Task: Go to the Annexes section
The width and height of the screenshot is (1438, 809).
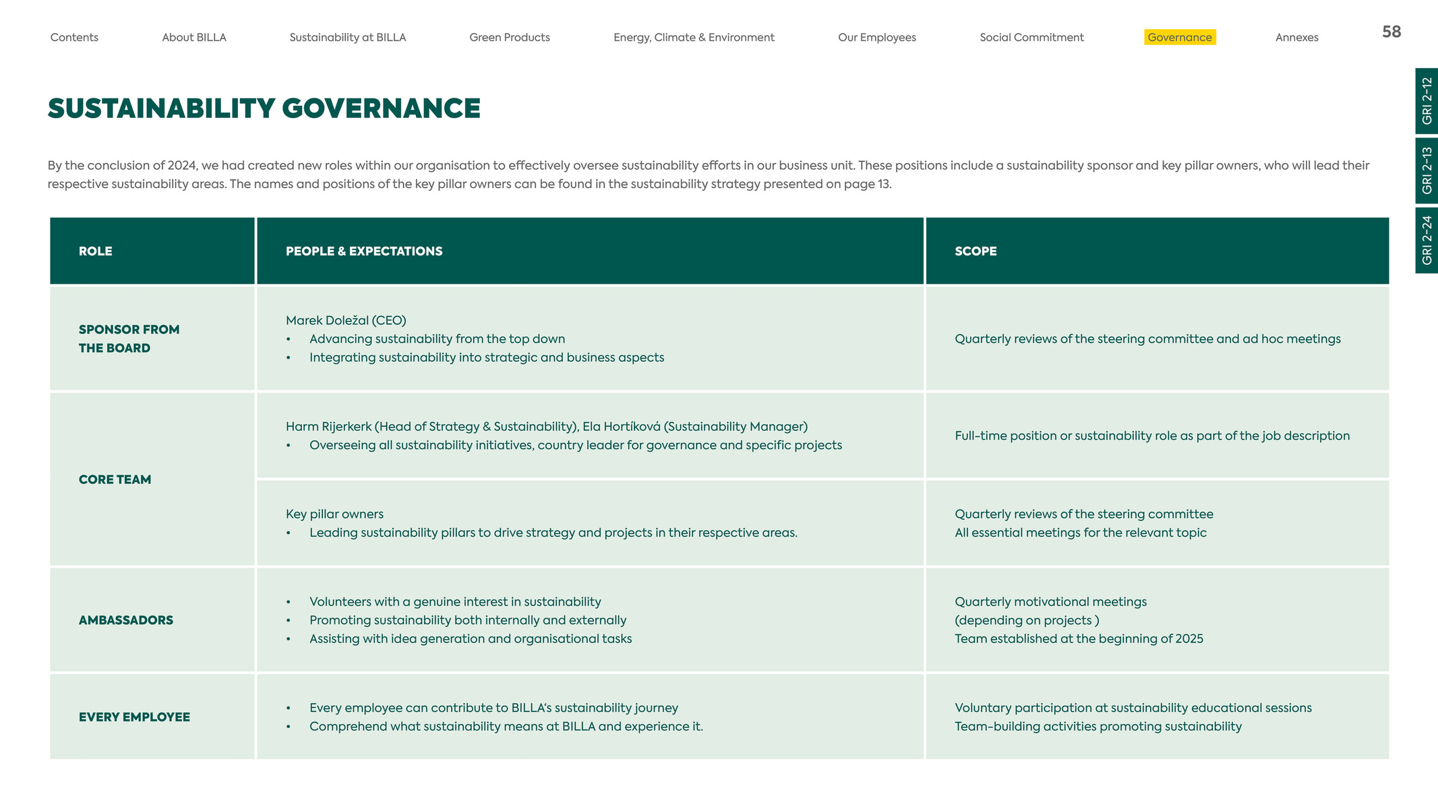Action: 1297,38
